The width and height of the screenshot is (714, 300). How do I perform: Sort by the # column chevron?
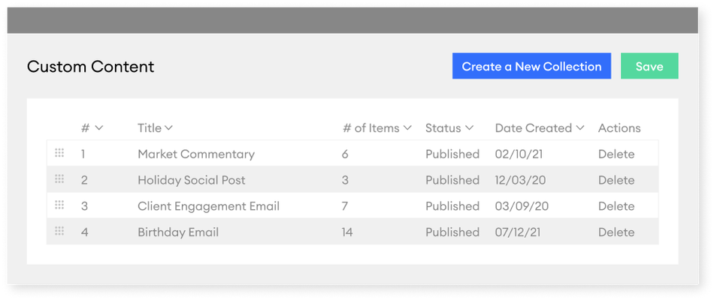[98, 128]
